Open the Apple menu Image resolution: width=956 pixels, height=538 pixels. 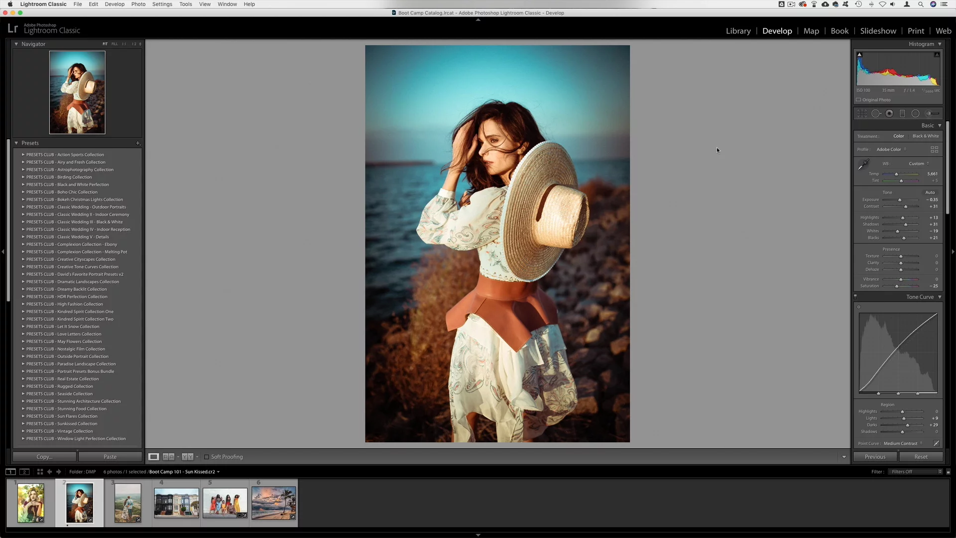[x=10, y=4]
